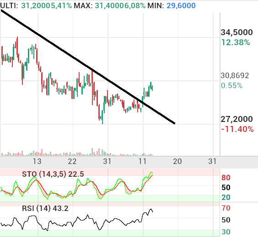Click the RSI (14) 43.2 indicator label
This screenshot has width=258, height=237.
point(45,209)
